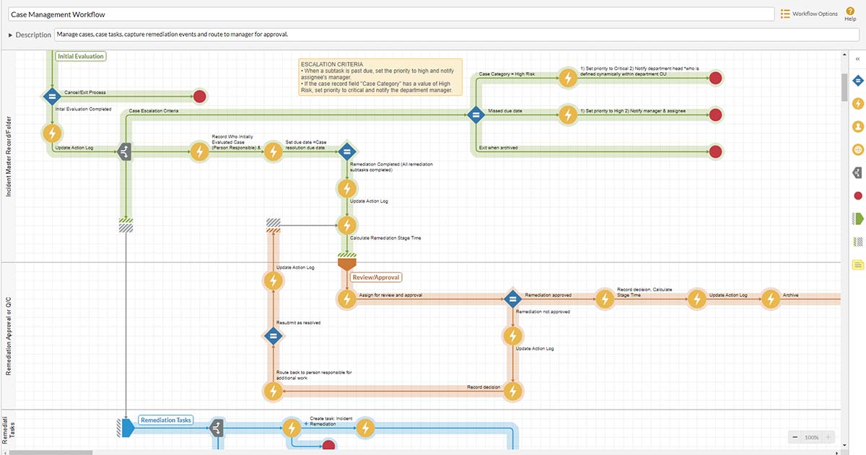This screenshot has width=866, height=455.
Task: Expand the Description section
Action: click(10, 35)
